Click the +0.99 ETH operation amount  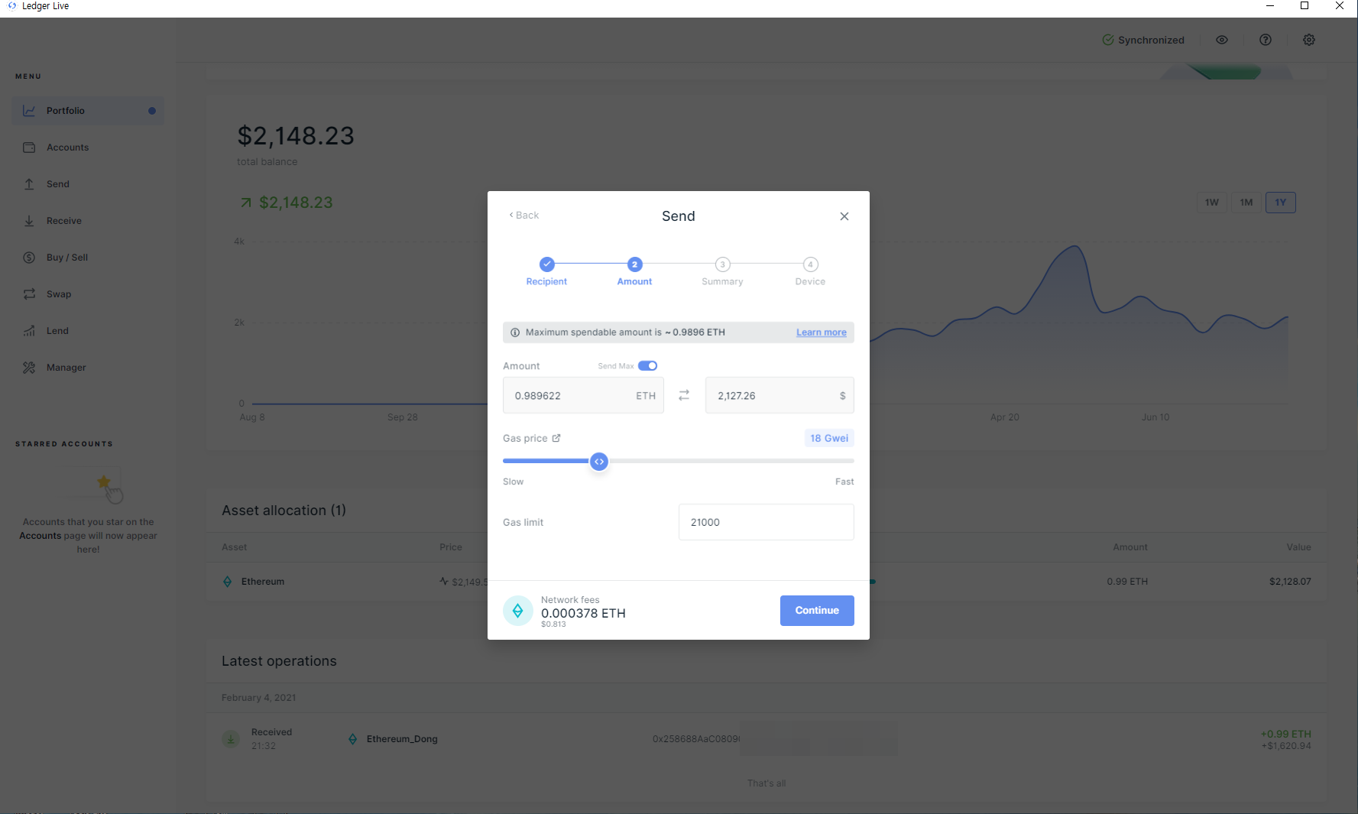pyautogui.click(x=1285, y=734)
